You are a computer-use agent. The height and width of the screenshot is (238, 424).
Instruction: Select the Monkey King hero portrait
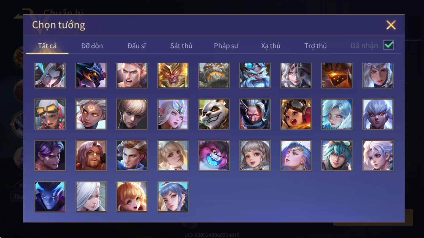pyautogui.click(x=173, y=75)
